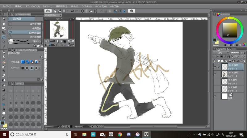Screen dimensions: 247x138
Task: Toggle visibility of レイヤー 4
Action: [215, 74]
